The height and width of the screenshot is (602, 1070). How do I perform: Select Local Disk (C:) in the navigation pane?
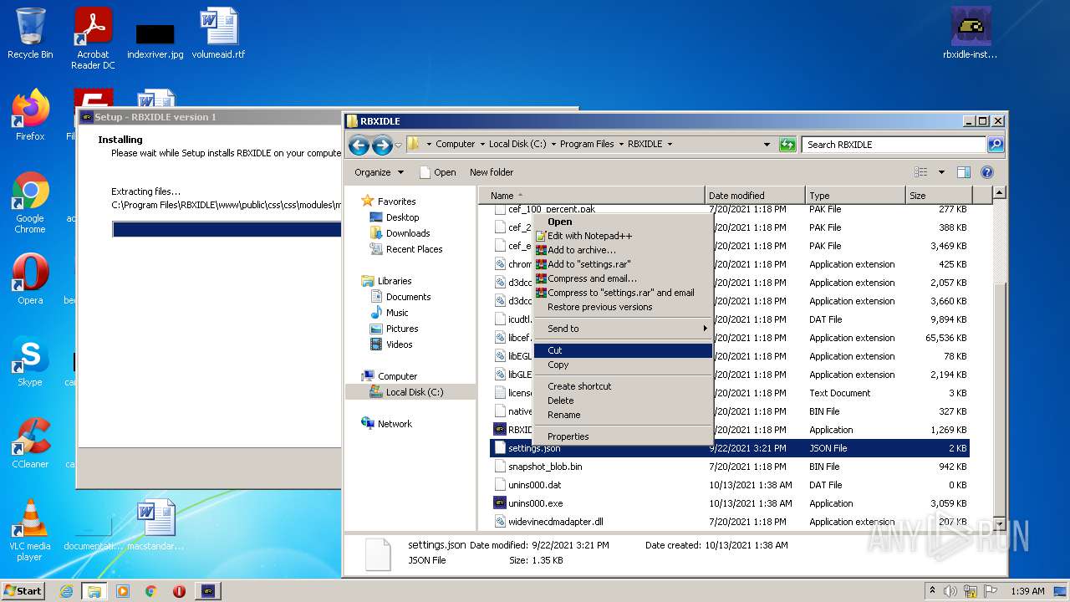pos(414,392)
